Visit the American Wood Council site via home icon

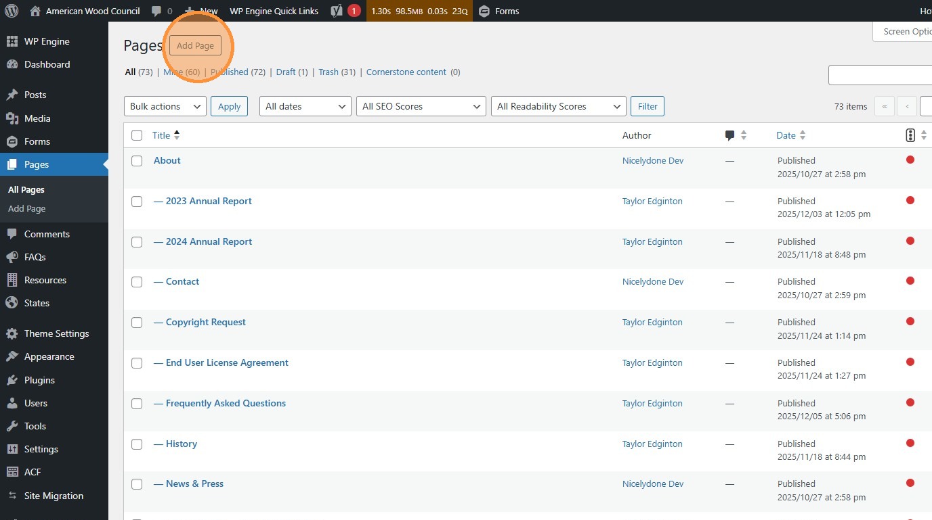pyautogui.click(x=85, y=11)
